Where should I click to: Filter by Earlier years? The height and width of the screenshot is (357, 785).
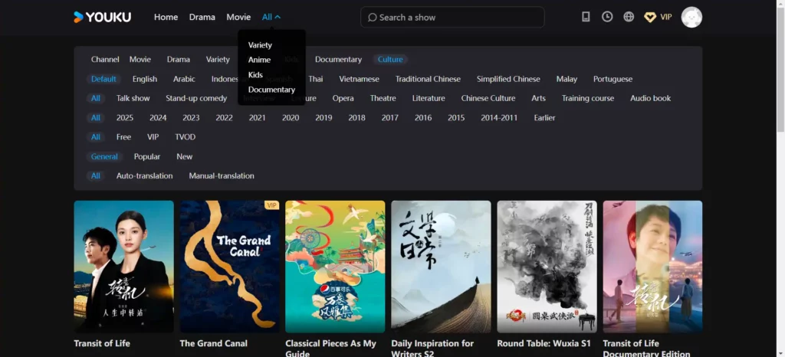tap(544, 118)
